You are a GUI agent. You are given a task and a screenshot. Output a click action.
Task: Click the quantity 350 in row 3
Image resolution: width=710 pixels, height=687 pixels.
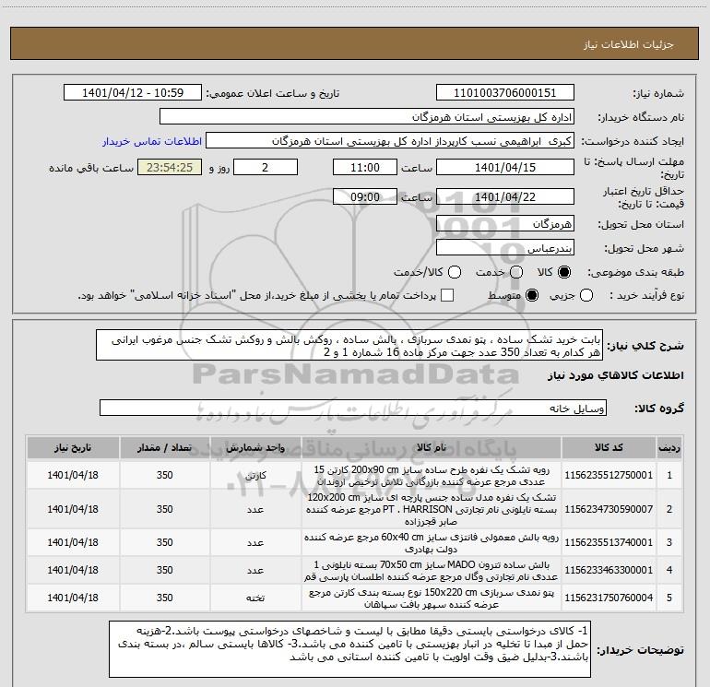coord(164,542)
